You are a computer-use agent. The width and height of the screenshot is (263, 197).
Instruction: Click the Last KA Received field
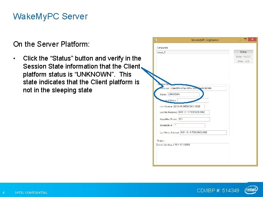(x=194, y=112)
